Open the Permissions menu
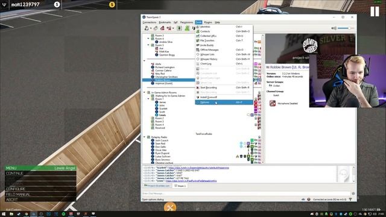This screenshot has width=386, height=217. coord(186,22)
